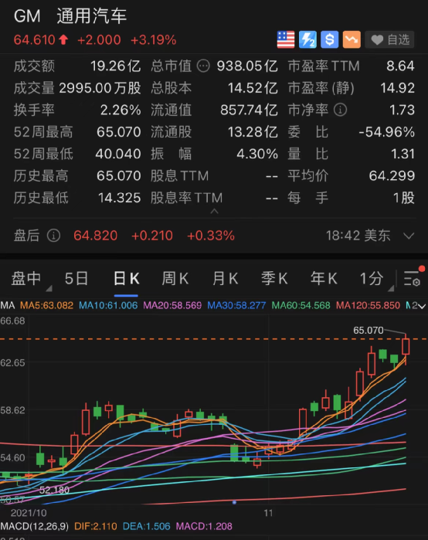
Task: Tap the MA10:61.006 indicator label
Action: click(108, 305)
